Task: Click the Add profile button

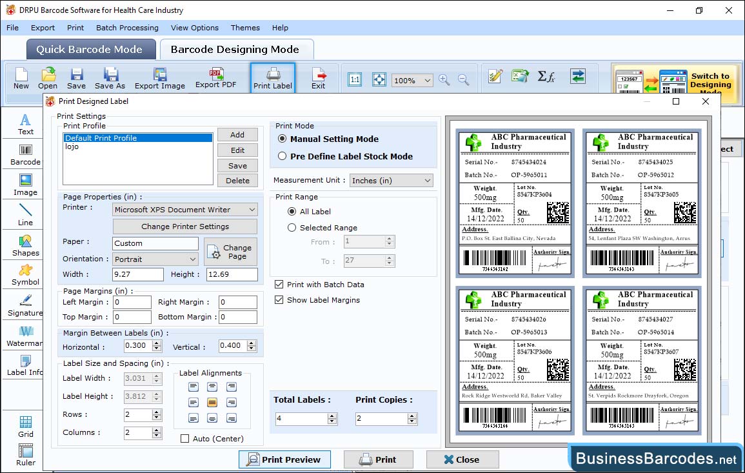Action: [237, 135]
